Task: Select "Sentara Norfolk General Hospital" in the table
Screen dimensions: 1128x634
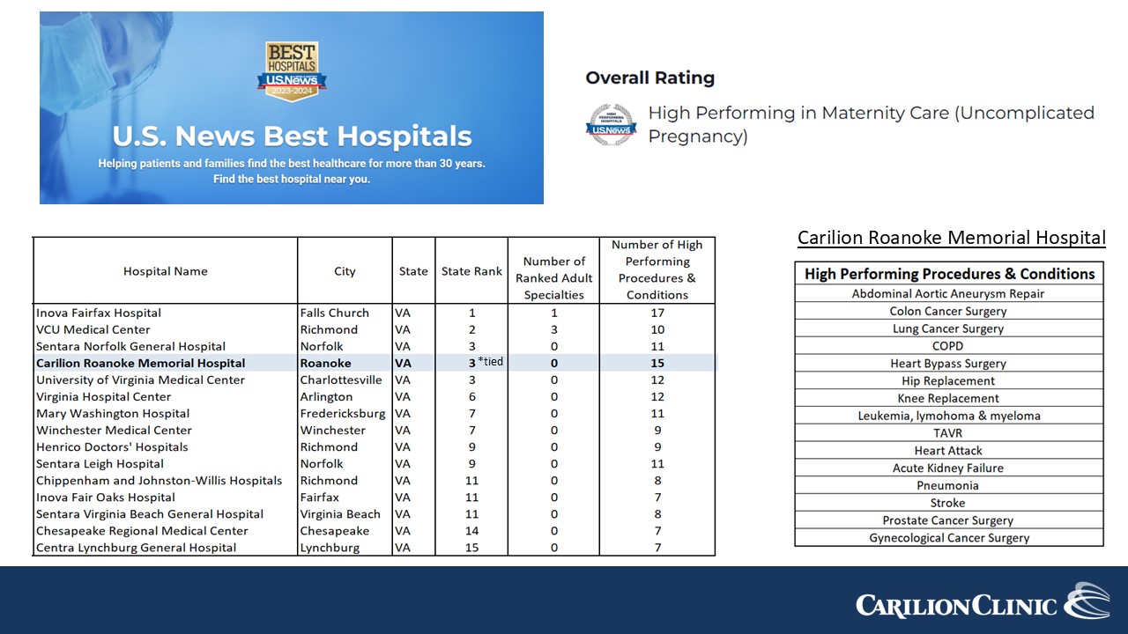Action: coord(165,346)
